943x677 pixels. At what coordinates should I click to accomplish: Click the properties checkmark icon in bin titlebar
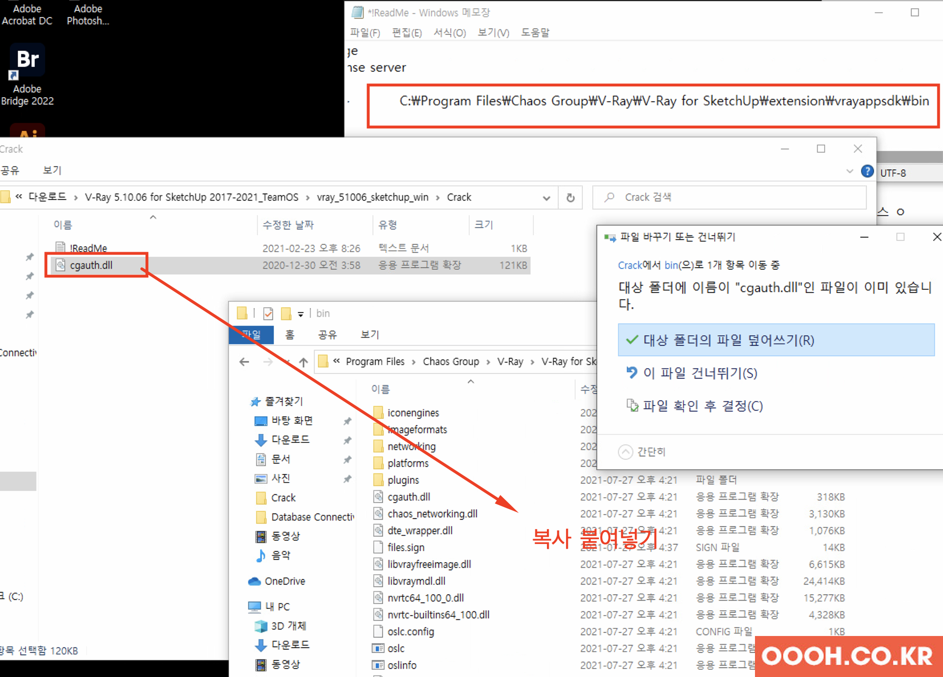tap(268, 313)
